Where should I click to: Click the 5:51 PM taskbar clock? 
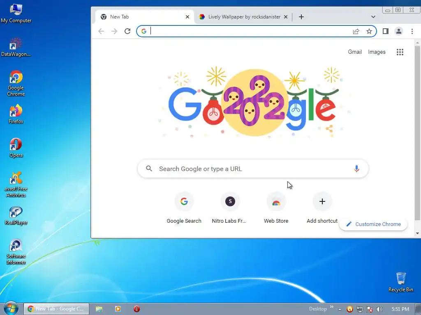pos(400,309)
